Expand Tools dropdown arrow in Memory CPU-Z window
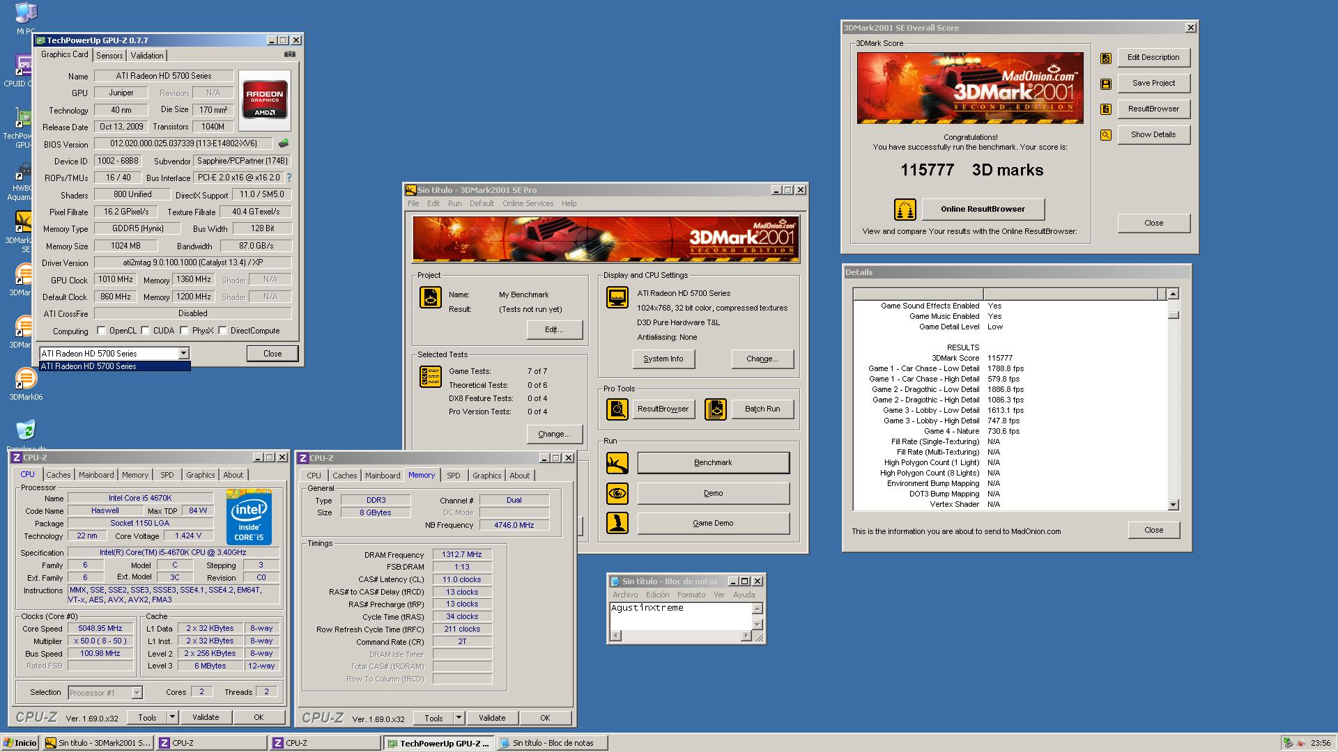The width and height of the screenshot is (1338, 752). [459, 718]
